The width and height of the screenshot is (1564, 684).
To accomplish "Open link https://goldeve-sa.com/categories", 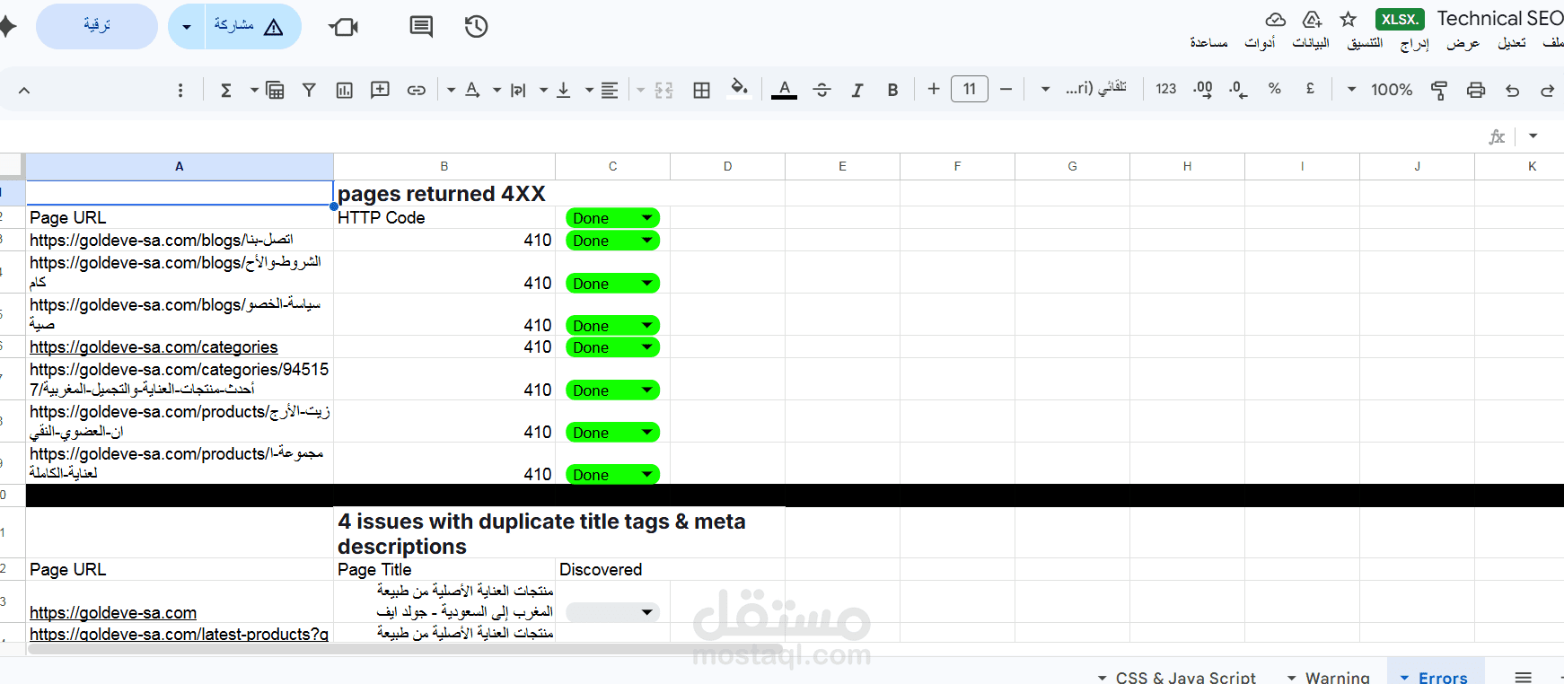I will click(x=154, y=347).
